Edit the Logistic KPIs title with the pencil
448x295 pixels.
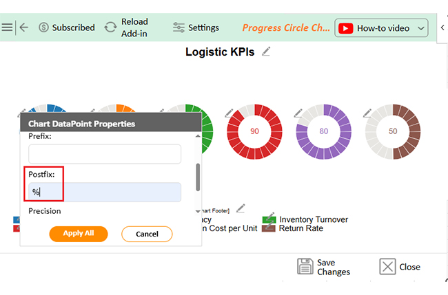pyautogui.click(x=266, y=52)
